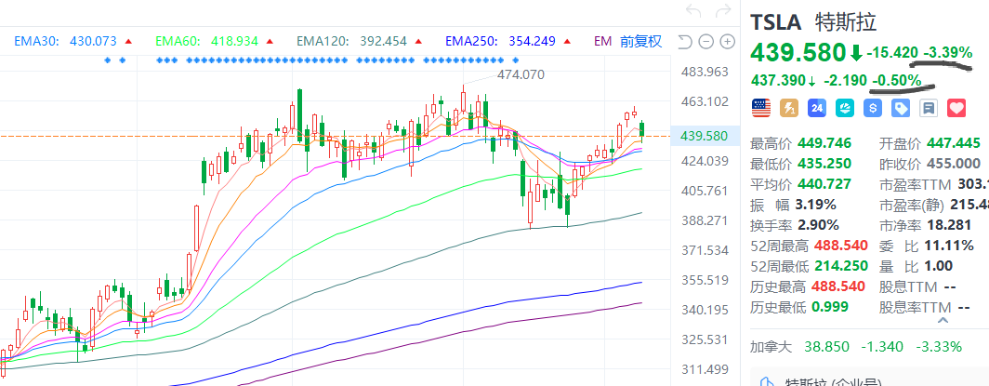989x386 pixels.
Task: Select the EMA120 indicator label
Action: (x=323, y=42)
